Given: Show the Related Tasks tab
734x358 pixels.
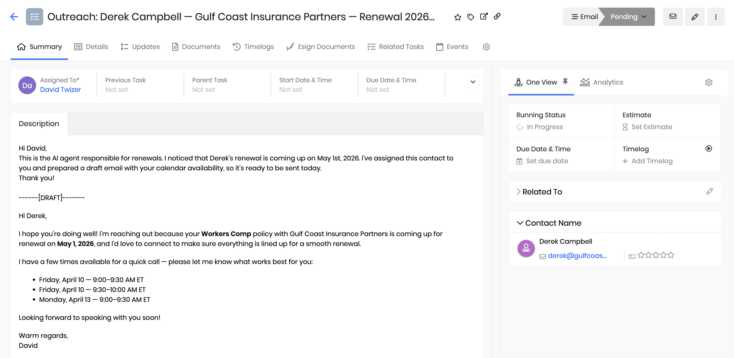Looking at the screenshot, I should 395,47.
